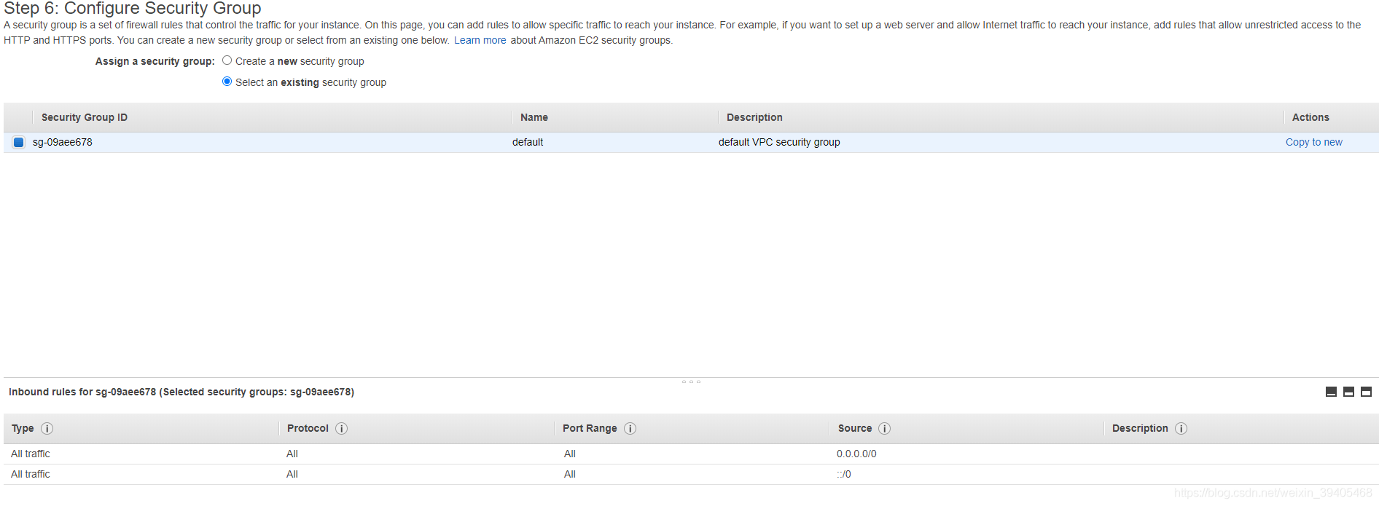1379x506 pixels.
Task: Click the Port Range info icon
Action: click(x=630, y=429)
